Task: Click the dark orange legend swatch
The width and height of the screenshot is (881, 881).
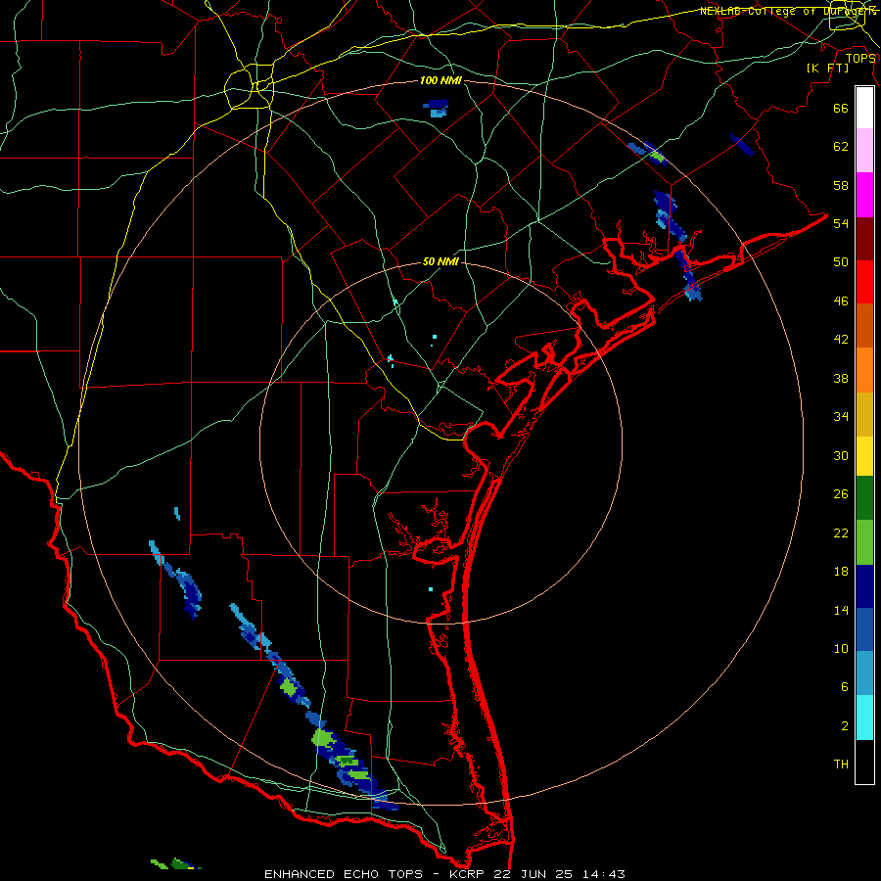Action: point(864,325)
